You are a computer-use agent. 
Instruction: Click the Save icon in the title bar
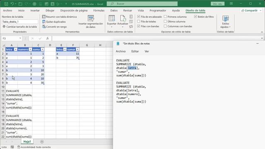tap(6, 4)
